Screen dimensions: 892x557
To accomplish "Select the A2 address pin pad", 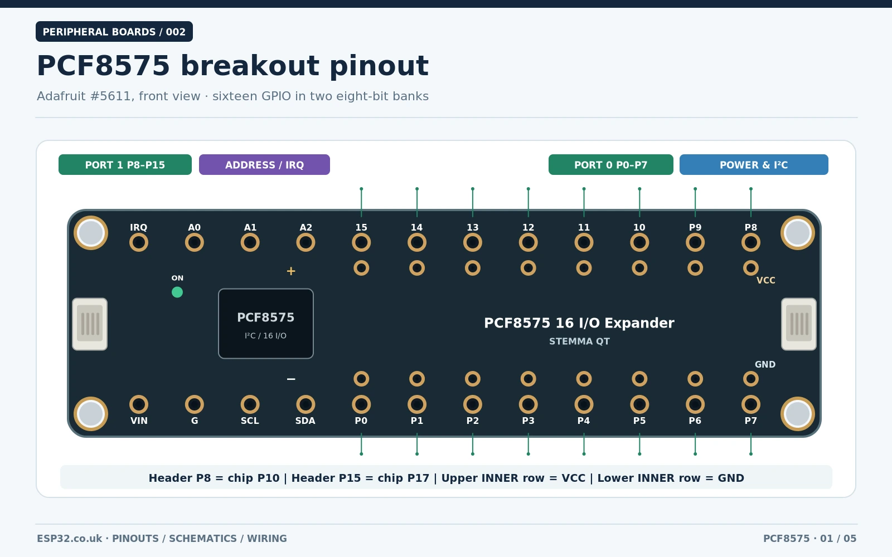I will coord(306,242).
